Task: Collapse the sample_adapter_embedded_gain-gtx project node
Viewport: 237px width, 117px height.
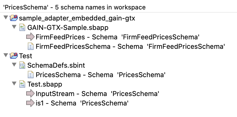Action: [x=6, y=18]
